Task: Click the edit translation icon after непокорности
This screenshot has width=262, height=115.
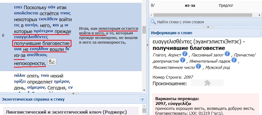Action: point(52,62)
